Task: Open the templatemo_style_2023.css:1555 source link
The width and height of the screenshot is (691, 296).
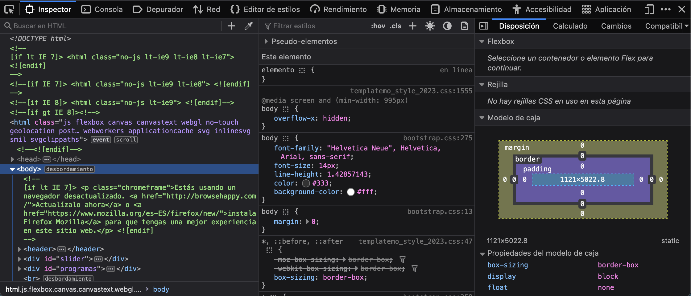Action: pyautogui.click(x=411, y=91)
